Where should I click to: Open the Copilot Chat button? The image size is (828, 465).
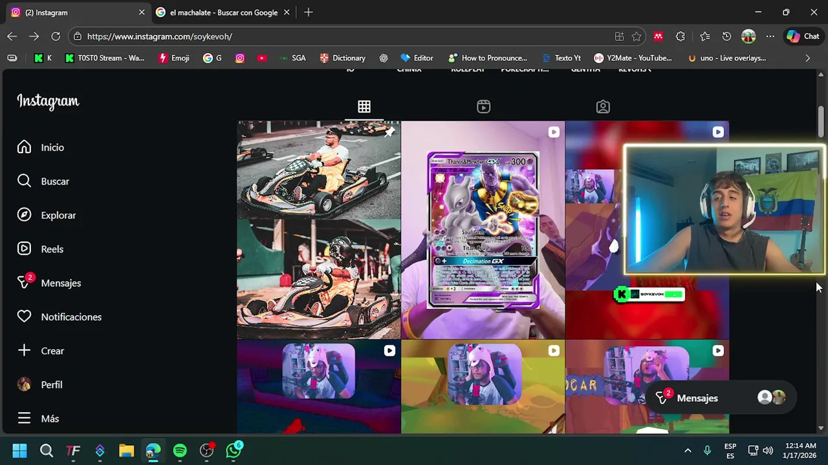[x=803, y=36]
